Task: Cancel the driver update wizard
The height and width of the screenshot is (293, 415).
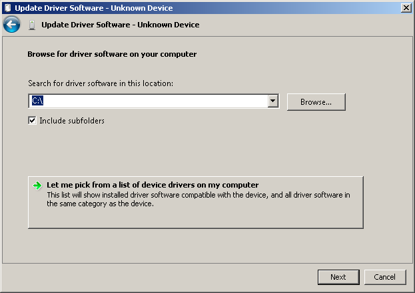Action: click(385, 277)
